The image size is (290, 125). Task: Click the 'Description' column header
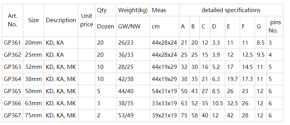click(61, 20)
